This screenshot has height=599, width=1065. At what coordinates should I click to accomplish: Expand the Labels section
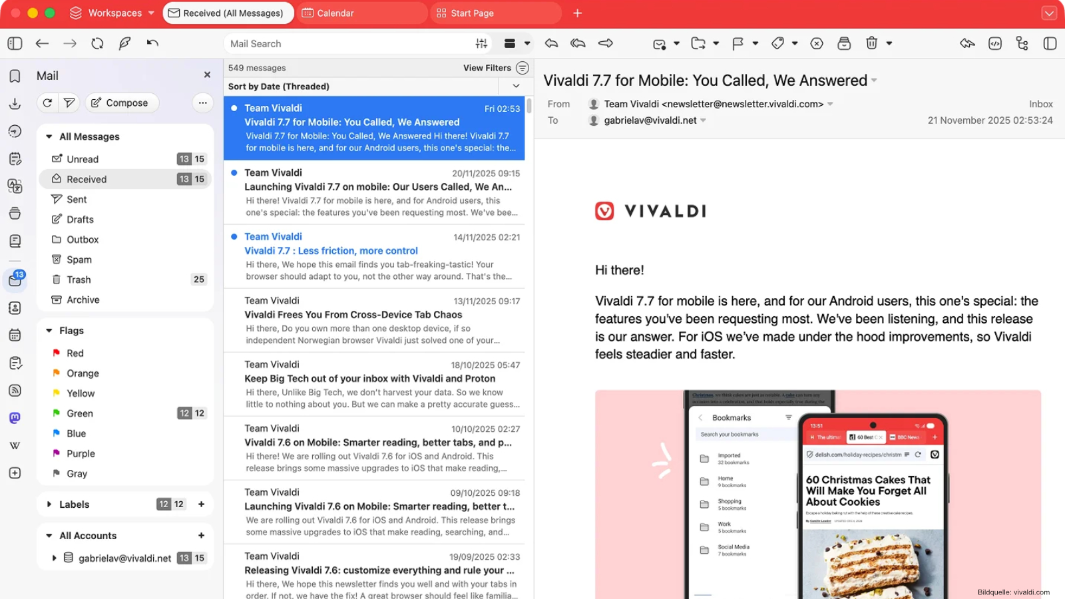[x=49, y=504]
